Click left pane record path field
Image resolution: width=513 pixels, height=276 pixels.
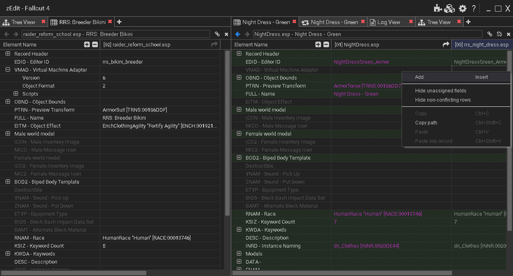click(x=115, y=34)
